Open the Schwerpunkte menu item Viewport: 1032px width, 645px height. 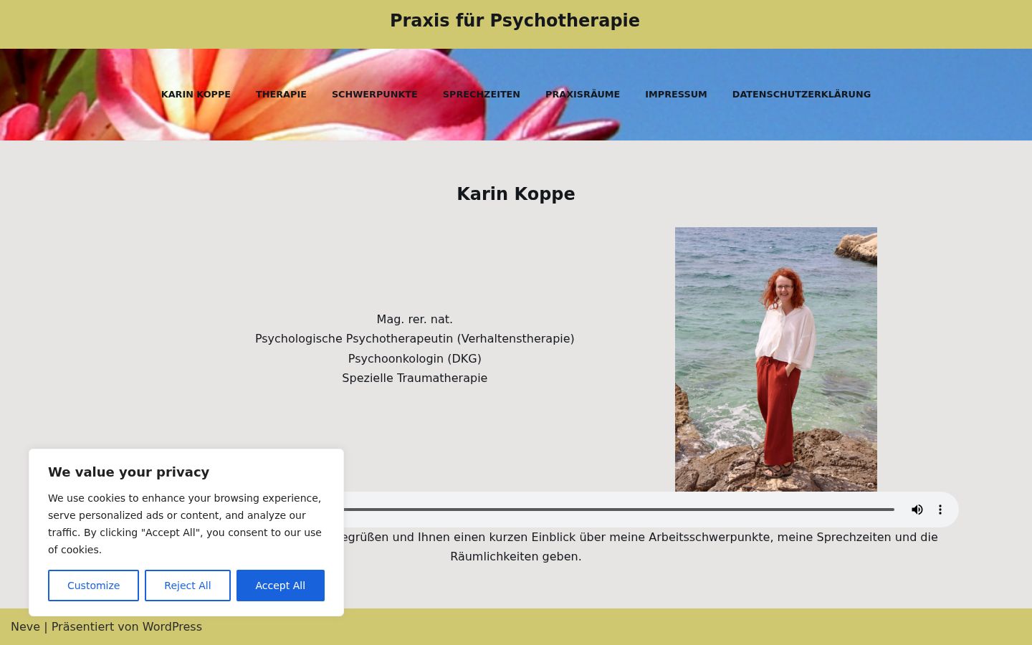tap(374, 94)
